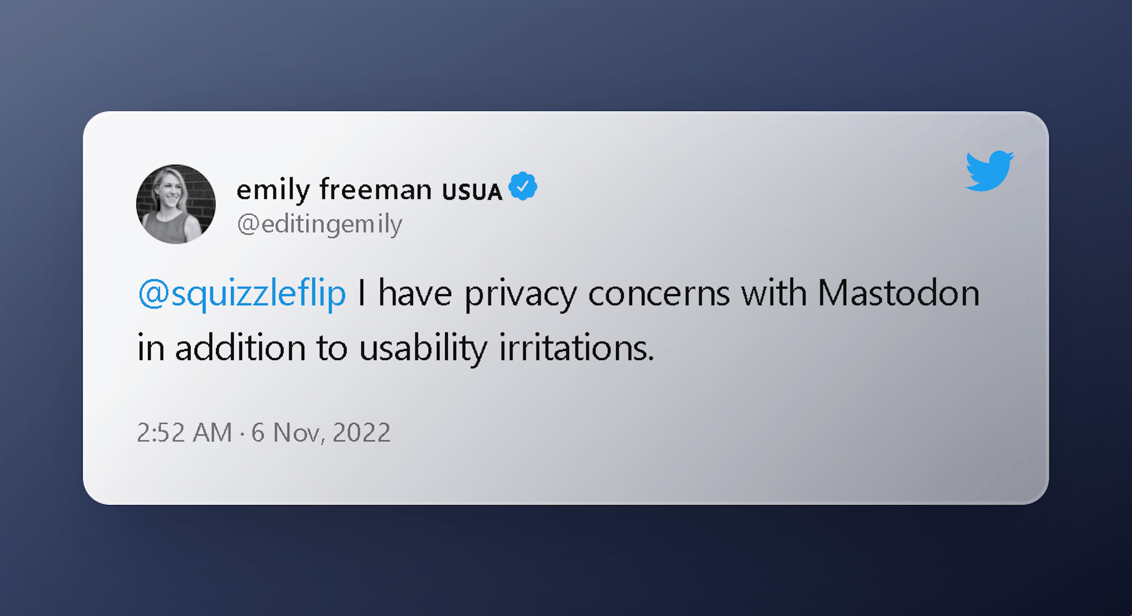
Task: Click the display name emily freeman
Action: (334, 190)
